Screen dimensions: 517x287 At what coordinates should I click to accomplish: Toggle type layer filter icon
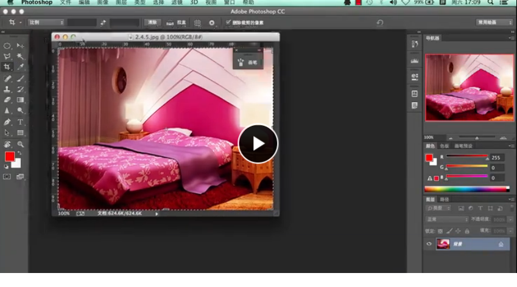480,209
